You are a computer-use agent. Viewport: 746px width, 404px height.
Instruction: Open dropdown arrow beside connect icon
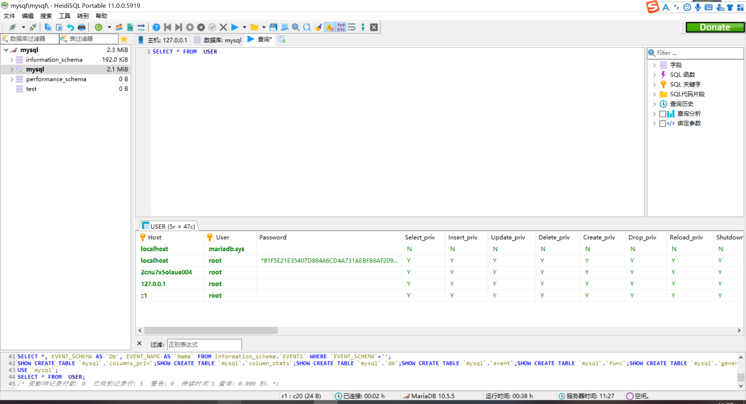pyautogui.click(x=23, y=27)
